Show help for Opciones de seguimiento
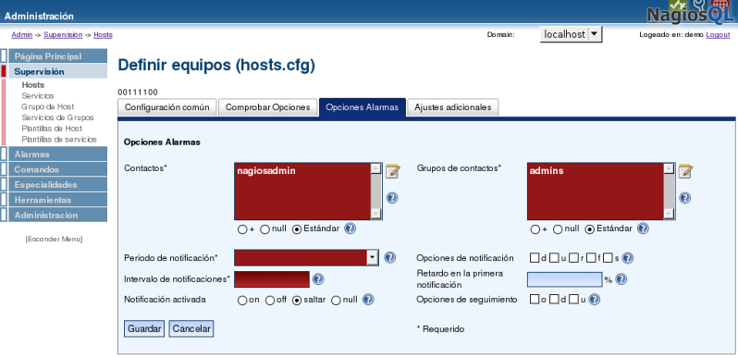The image size is (738, 358). pos(594,300)
